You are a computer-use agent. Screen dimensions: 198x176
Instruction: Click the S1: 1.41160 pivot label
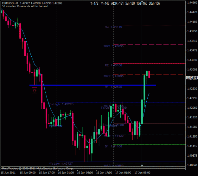[113, 147]
